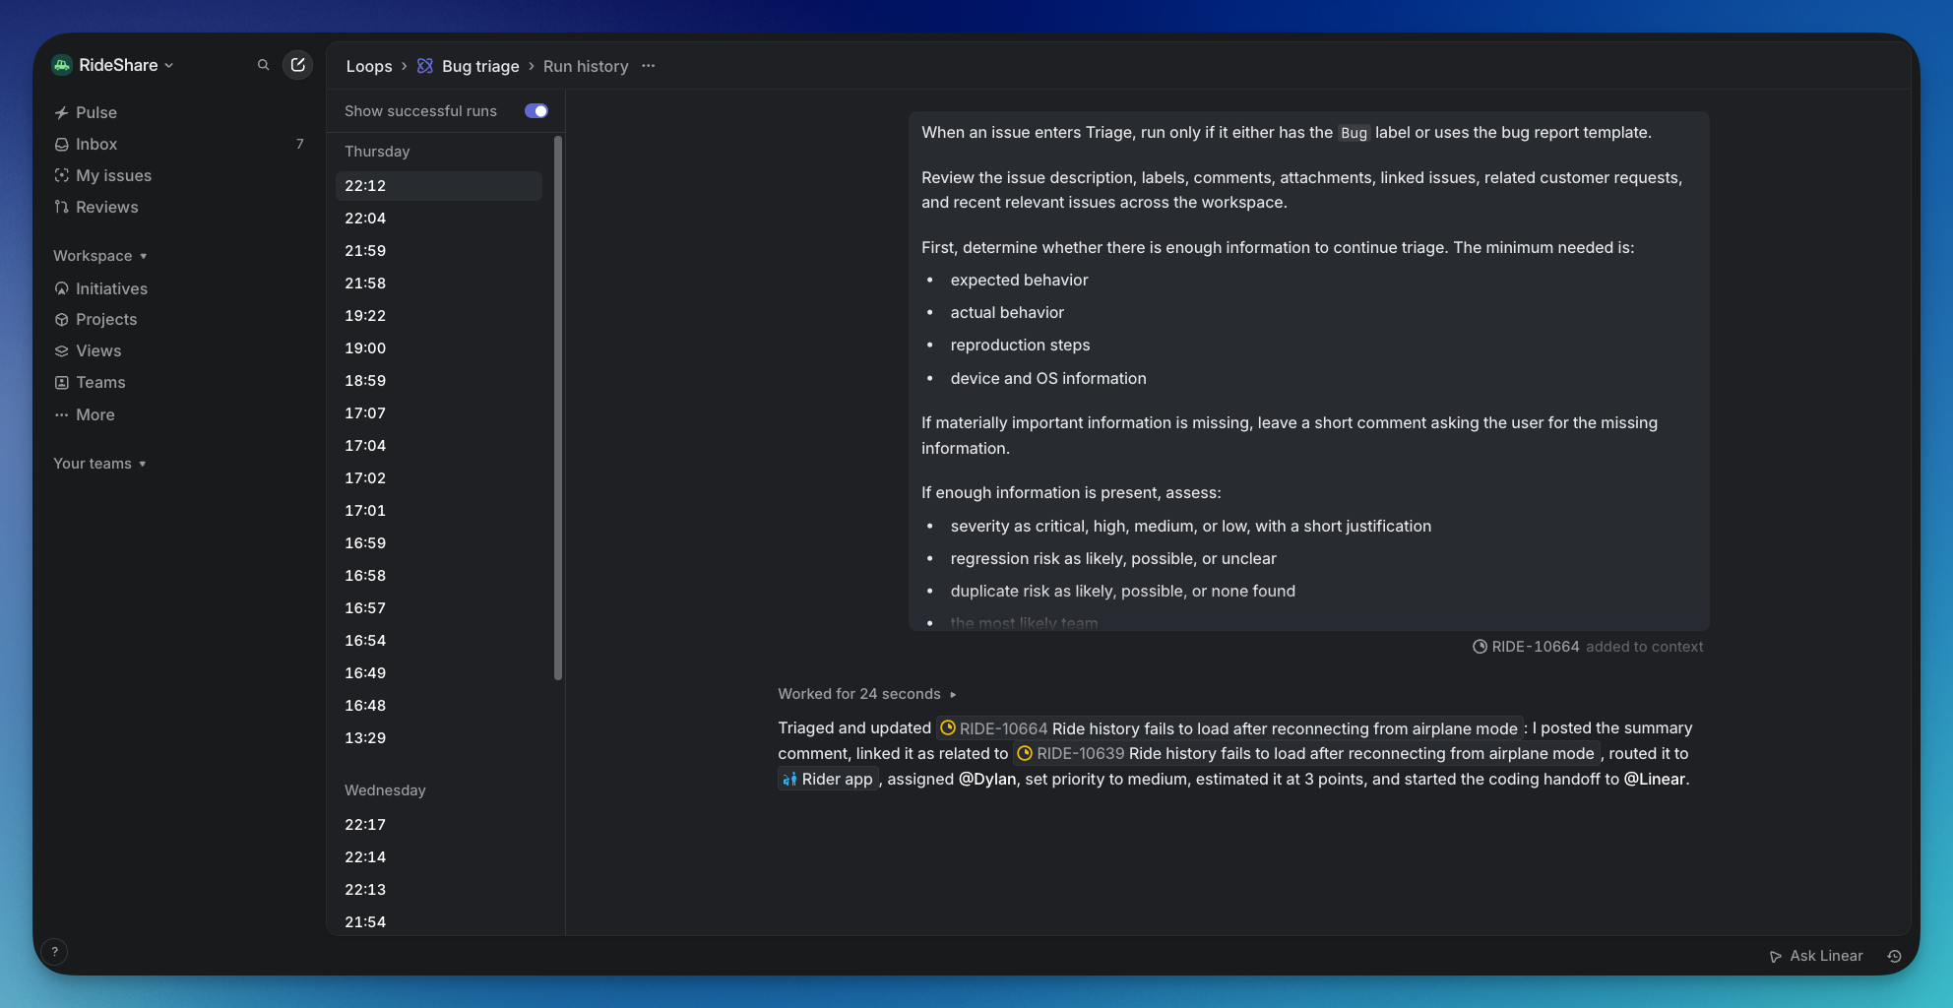
Task: Select the 18:59 run
Action: coord(439,381)
